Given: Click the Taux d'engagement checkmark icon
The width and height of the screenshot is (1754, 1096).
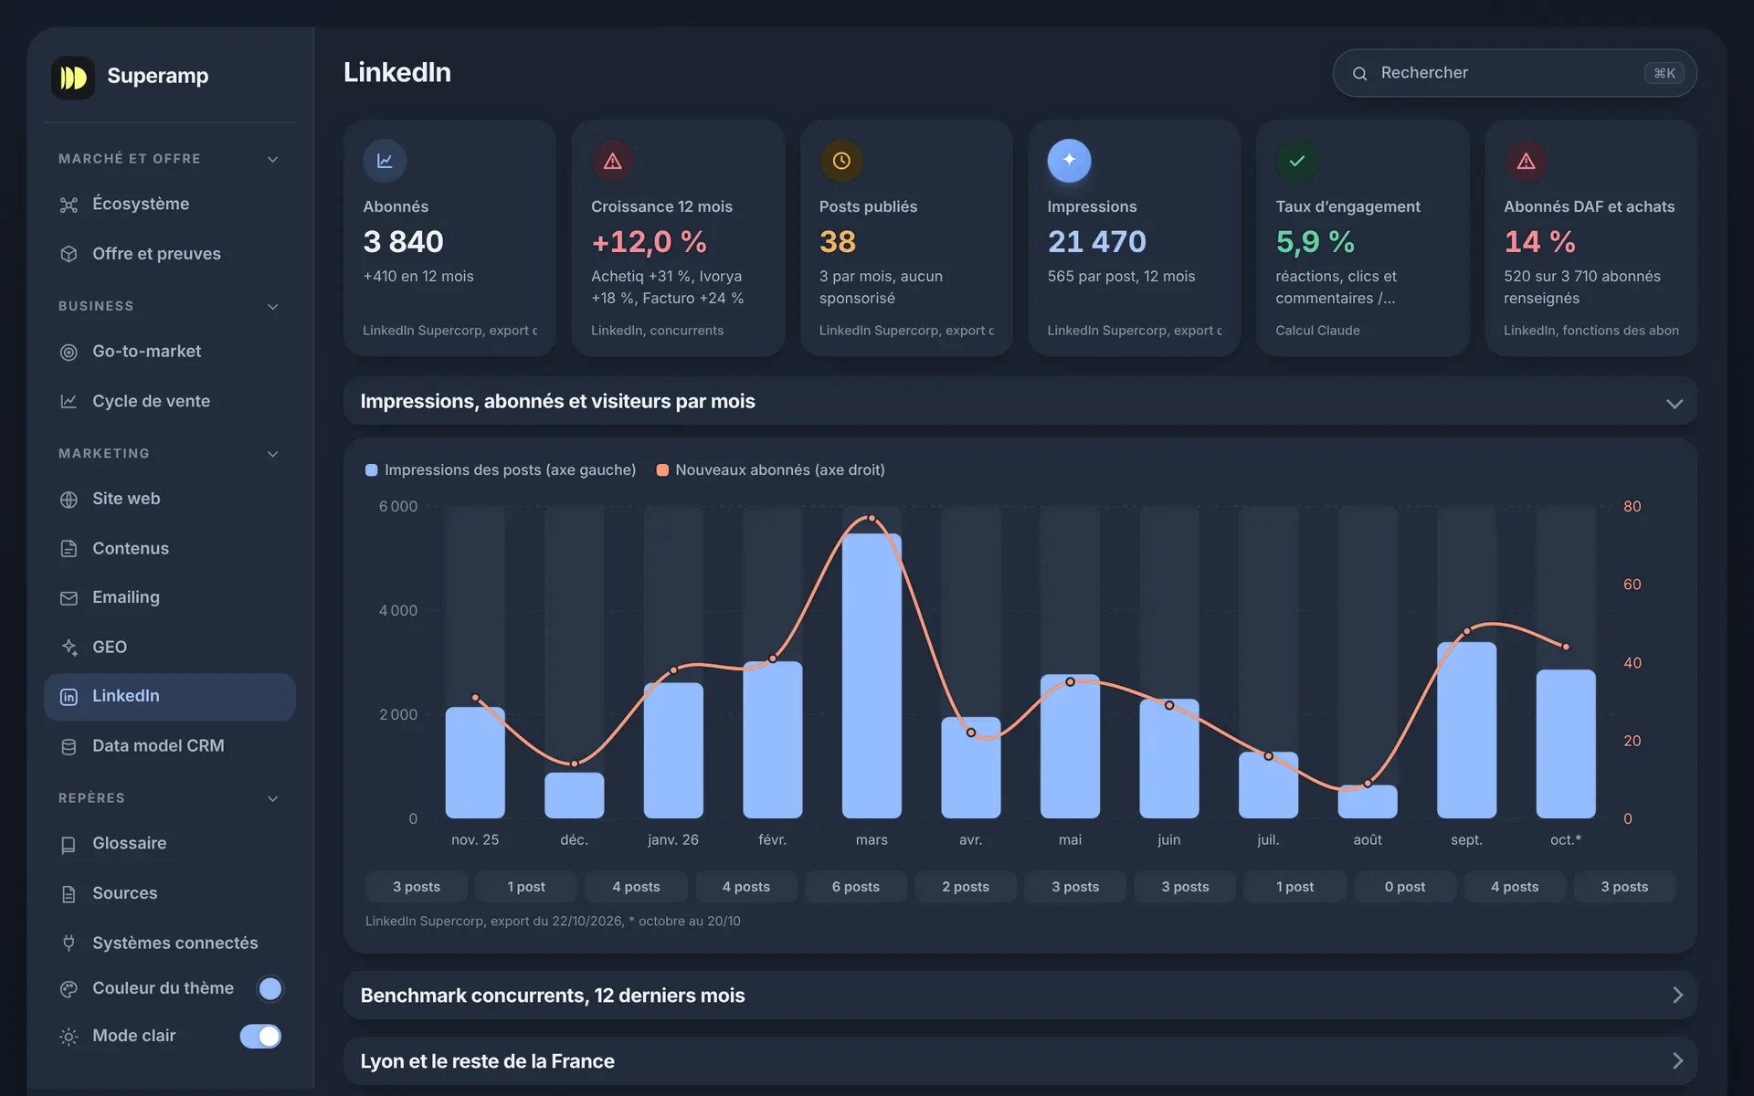Looking at the screenshot, I should (1297, 161).
